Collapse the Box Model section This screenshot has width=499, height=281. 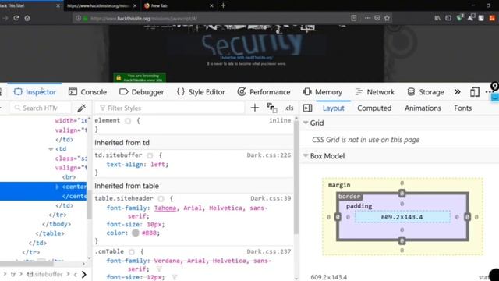(x=306, y=156)
